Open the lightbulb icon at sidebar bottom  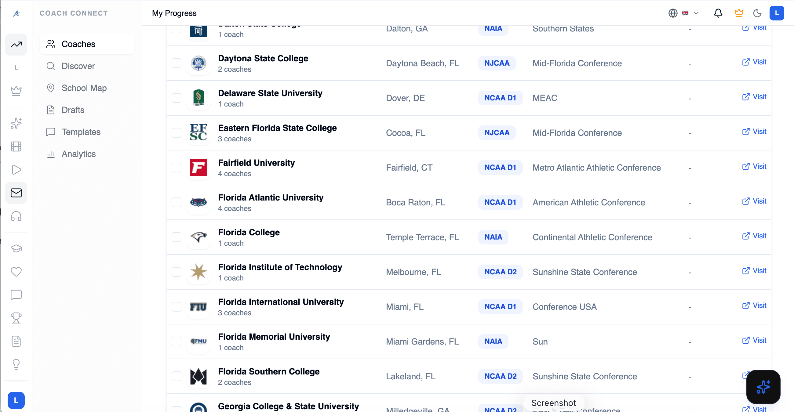pos(16,364)
